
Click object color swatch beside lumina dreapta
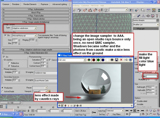pyautogui.click(x=158, y=20)
